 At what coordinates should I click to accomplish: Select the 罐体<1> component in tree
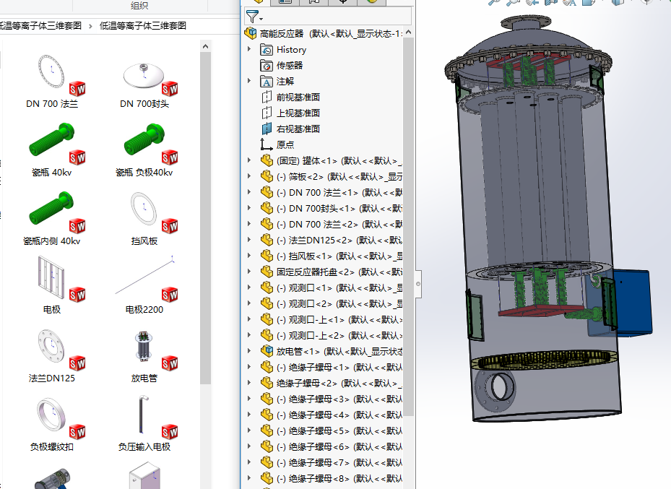click(311, 160)
